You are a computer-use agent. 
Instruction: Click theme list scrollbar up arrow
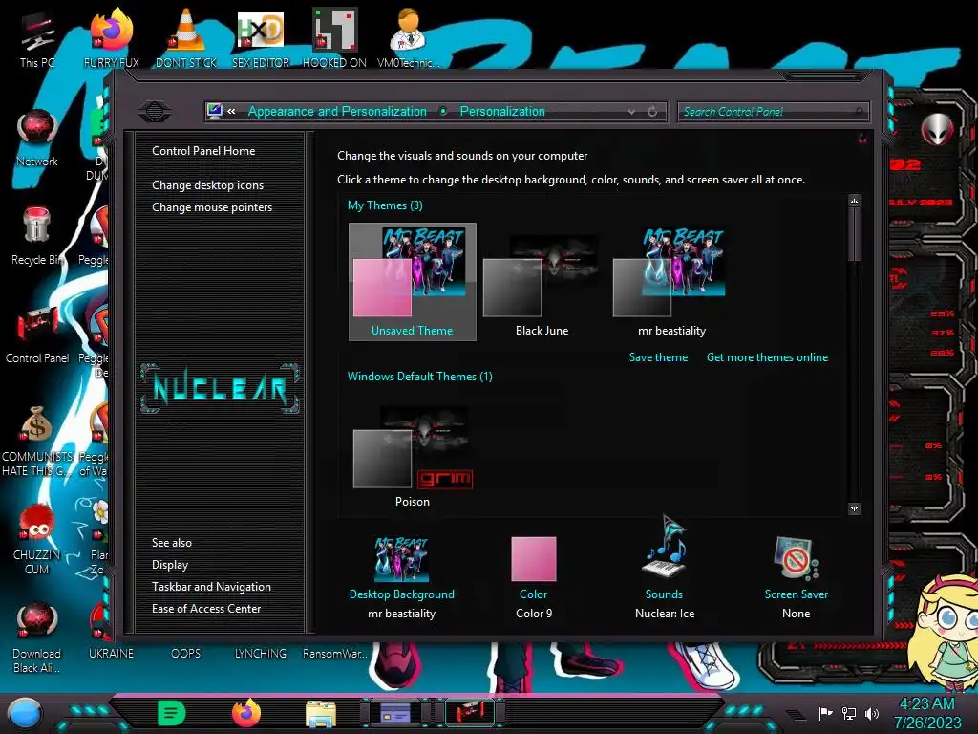[854, 201]
